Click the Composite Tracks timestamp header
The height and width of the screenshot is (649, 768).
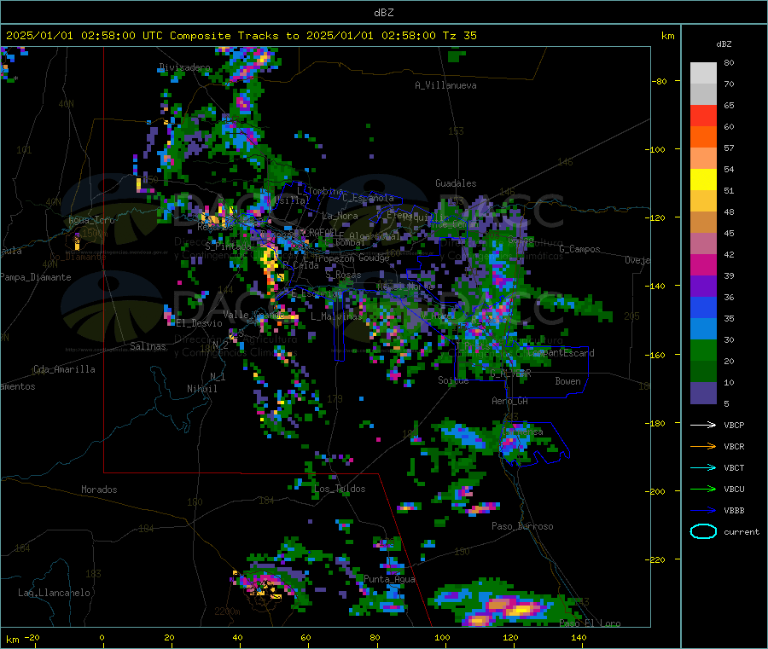click(241, 36)
